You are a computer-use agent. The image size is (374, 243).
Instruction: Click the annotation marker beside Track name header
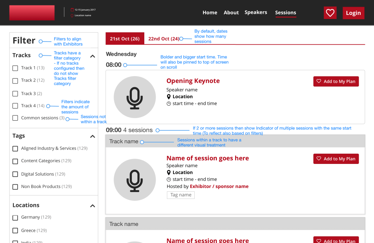[x=142, y=142]
